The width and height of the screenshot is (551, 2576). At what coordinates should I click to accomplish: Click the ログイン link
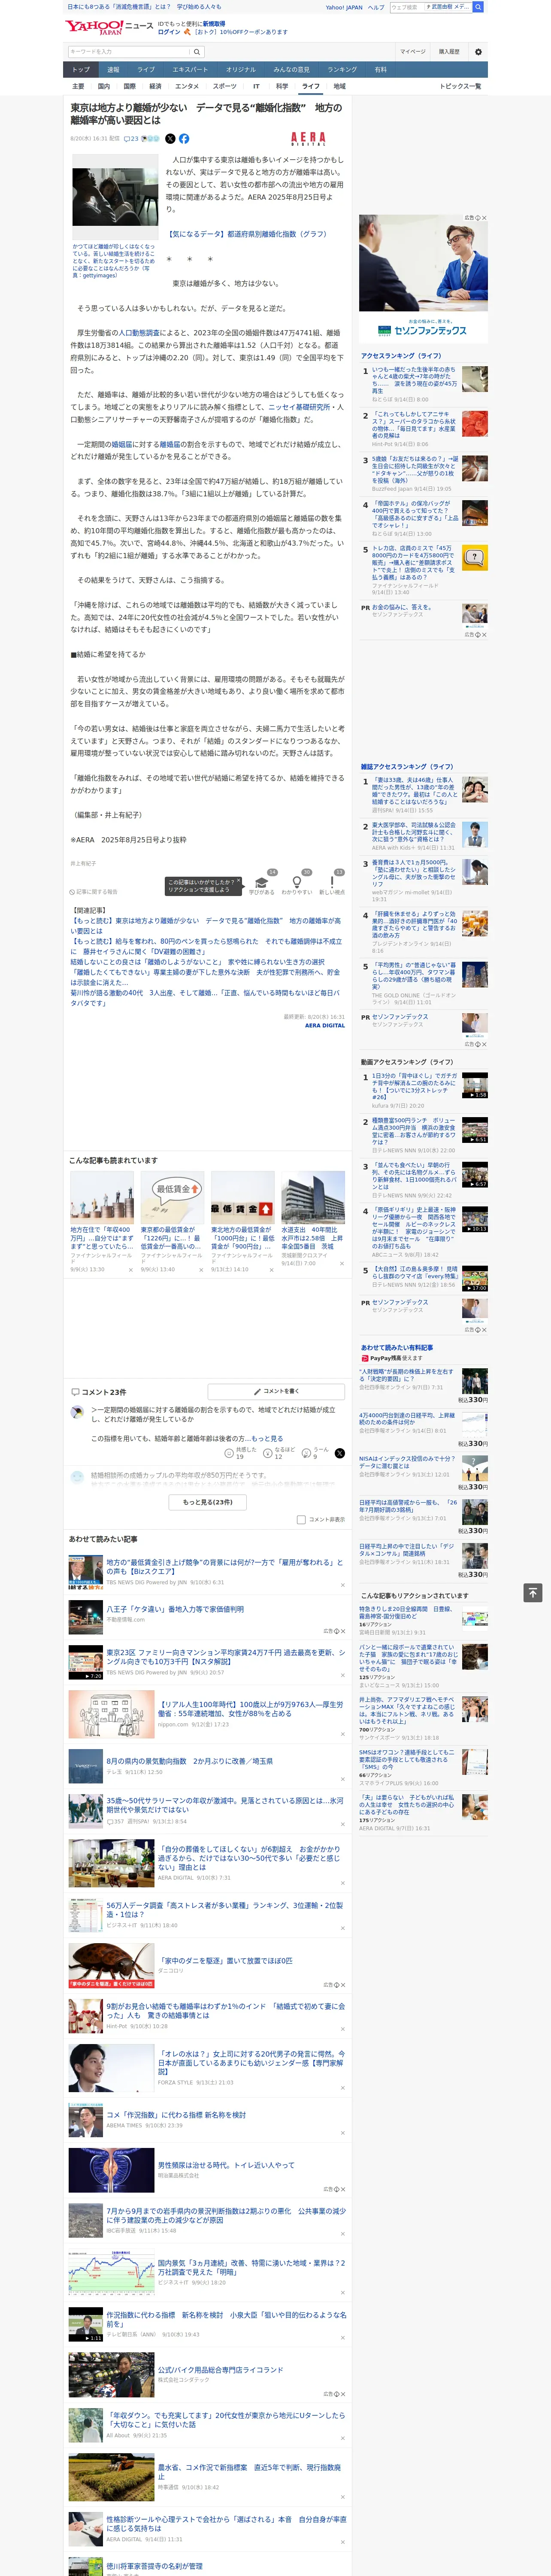pos(169,32)
